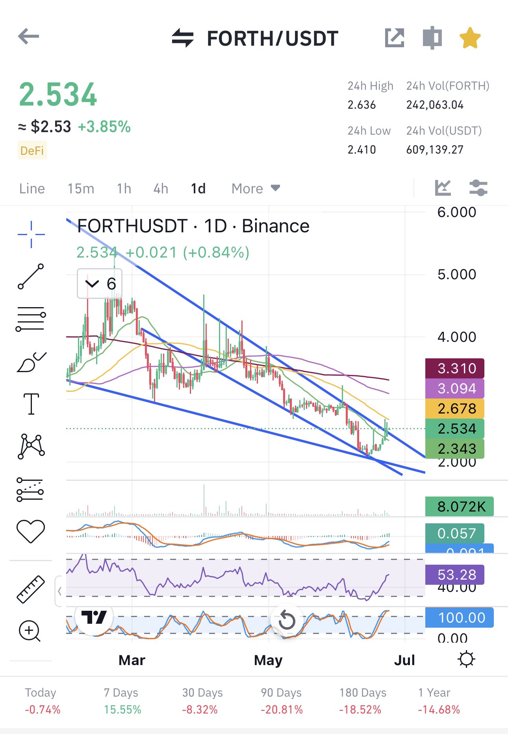Image resolution: width=508 pixels, height=734 pixels.
Task: Tap the 3.094 purple price label
Action: 455,388
